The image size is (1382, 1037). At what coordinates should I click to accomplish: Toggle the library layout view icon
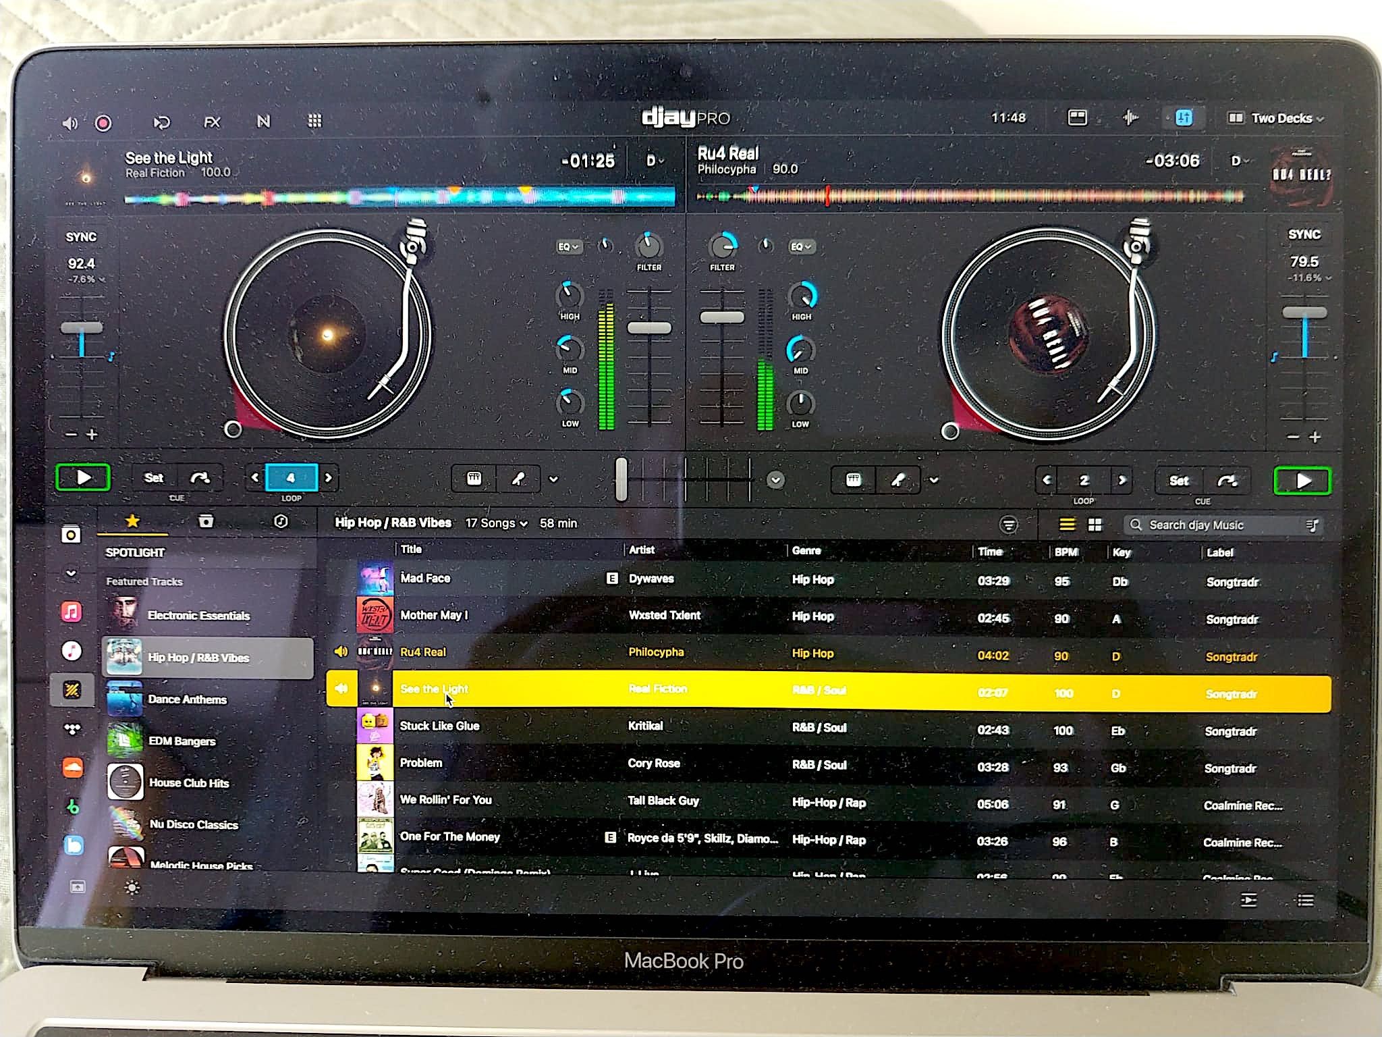[x=1077, y=117]
